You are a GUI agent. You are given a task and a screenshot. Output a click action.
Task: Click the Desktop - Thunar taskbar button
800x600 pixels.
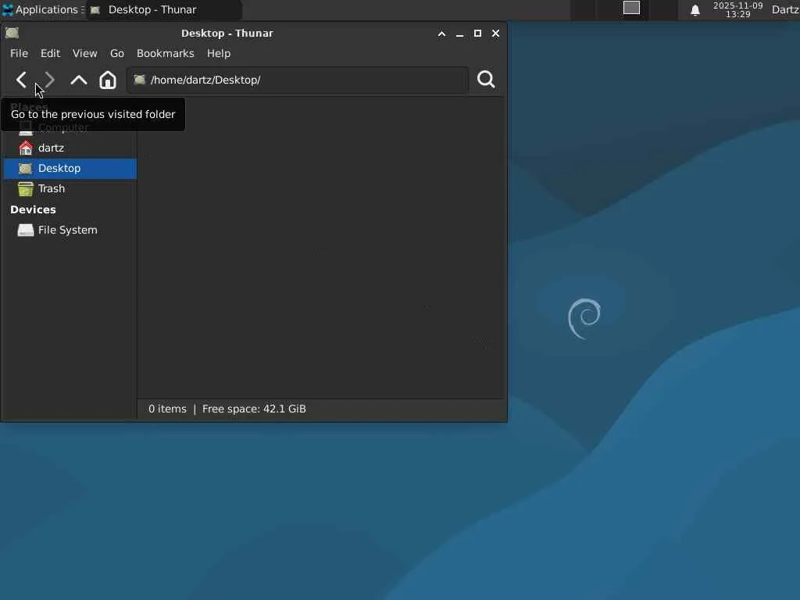click(163, 9)
